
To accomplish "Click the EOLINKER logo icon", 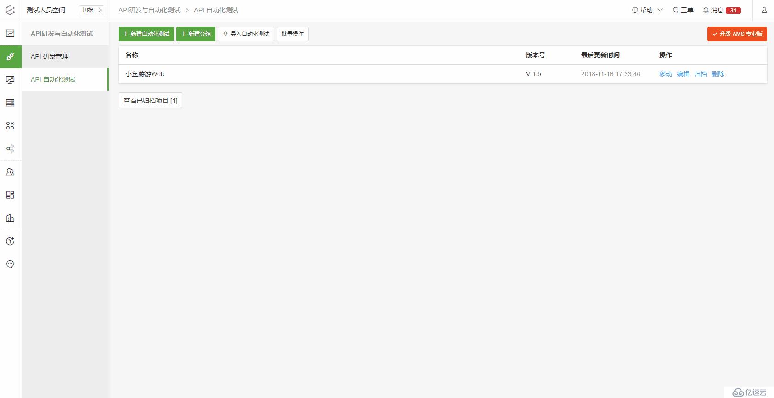I will [10, 10].
